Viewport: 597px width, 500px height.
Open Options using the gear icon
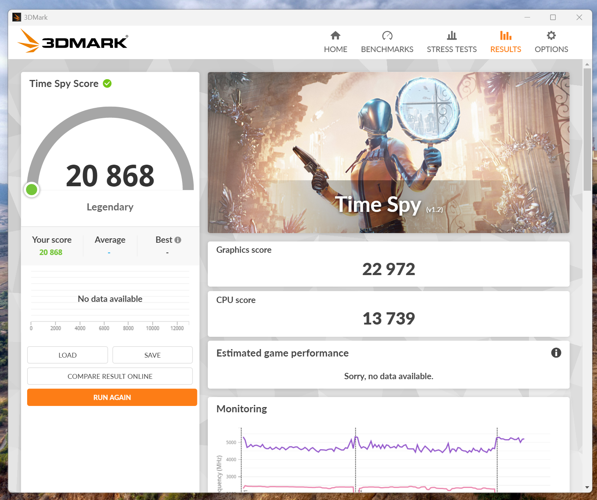(551, 36)
